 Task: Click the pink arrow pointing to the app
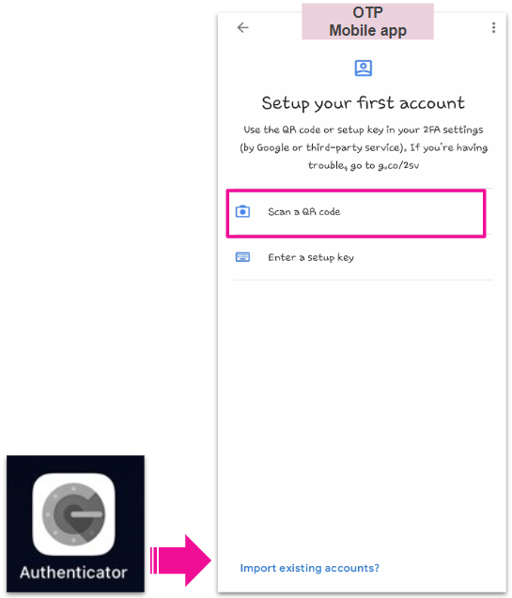pyautogui.click(x=180, y=560)
